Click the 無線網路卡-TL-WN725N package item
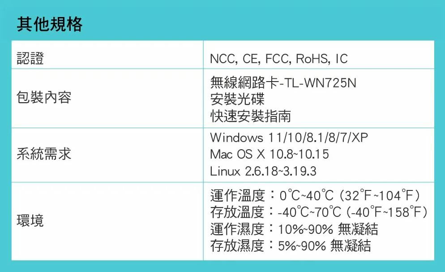The image size is (445, 272). click(x=283, y=83)
